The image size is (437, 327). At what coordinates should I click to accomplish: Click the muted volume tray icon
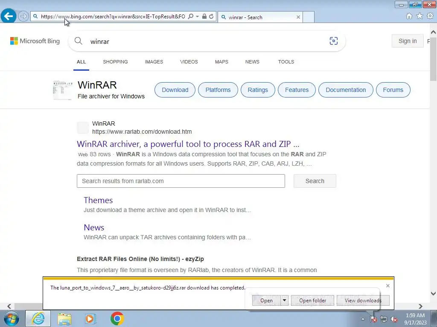[x=394, y=319]
